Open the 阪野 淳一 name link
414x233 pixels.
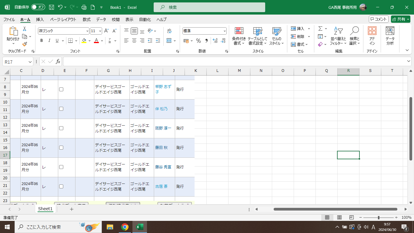[163, 128]
